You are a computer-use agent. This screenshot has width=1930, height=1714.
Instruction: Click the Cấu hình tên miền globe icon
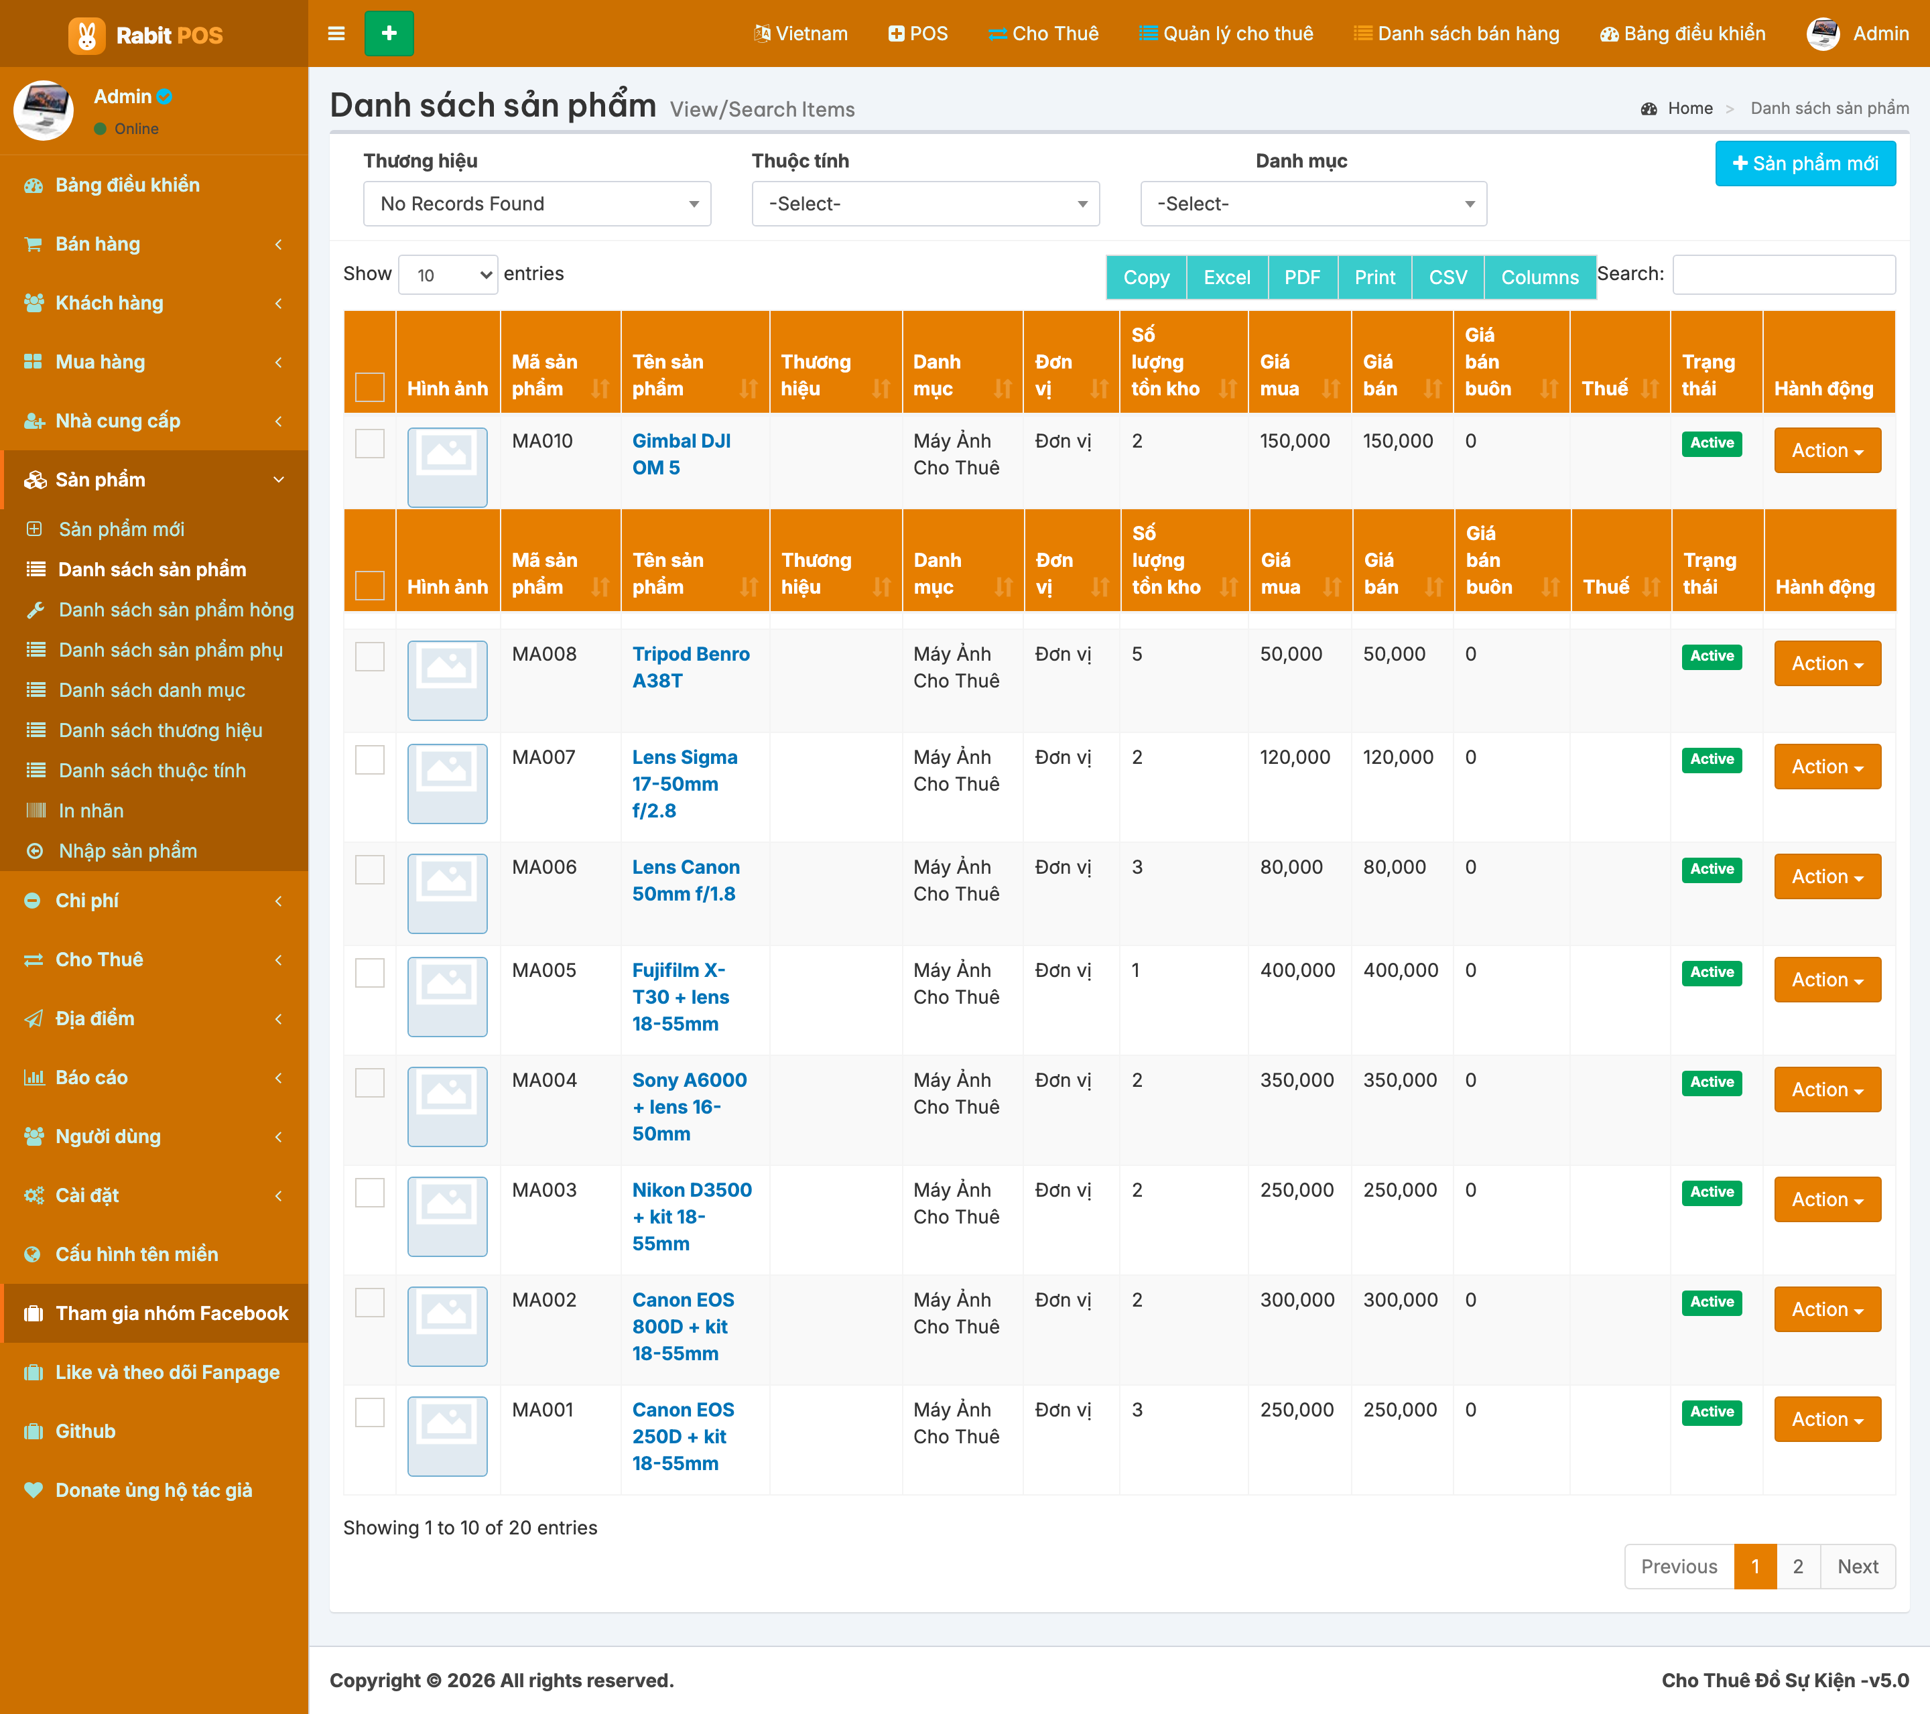pos(32,1255)
